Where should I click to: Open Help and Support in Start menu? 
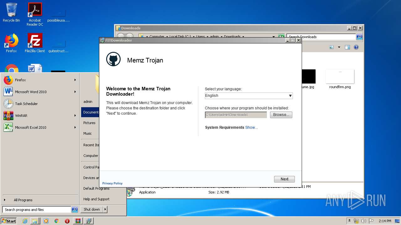pyautogui.click(x=96, y=199)
